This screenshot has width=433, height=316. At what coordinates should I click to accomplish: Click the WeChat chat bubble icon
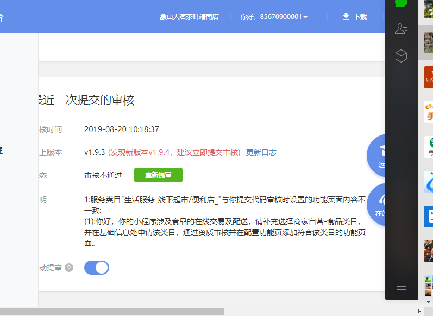[x=401, y=3]
